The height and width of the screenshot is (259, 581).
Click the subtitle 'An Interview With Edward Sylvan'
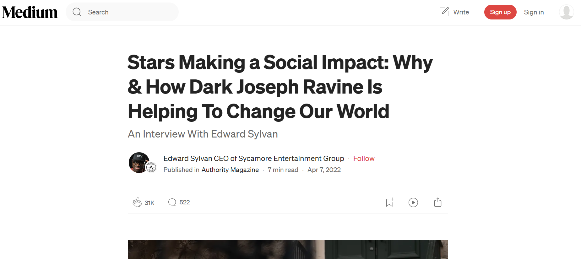pyautogui.click(x=203, y=134)
